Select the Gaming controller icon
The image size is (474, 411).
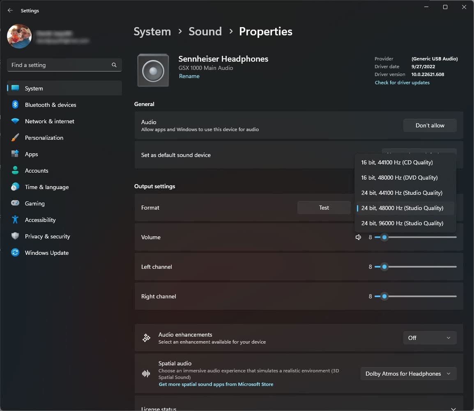(x=15, y=203)
